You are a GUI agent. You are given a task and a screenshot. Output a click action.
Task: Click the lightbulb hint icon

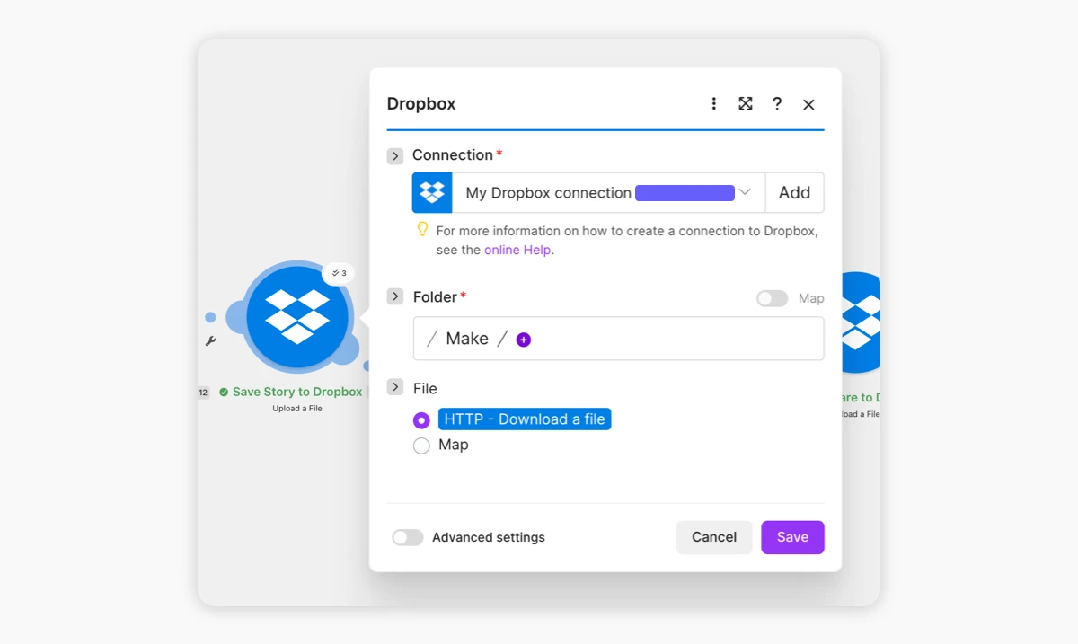click(x=422, y=230)
